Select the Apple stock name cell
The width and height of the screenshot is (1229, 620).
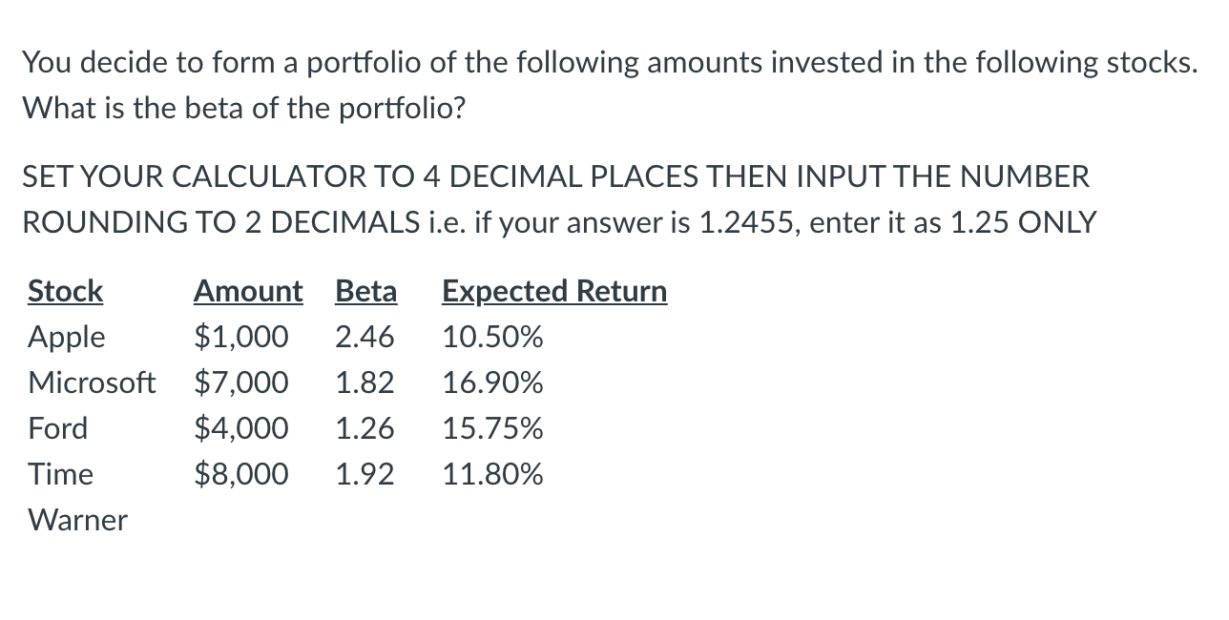pos(67,337)
